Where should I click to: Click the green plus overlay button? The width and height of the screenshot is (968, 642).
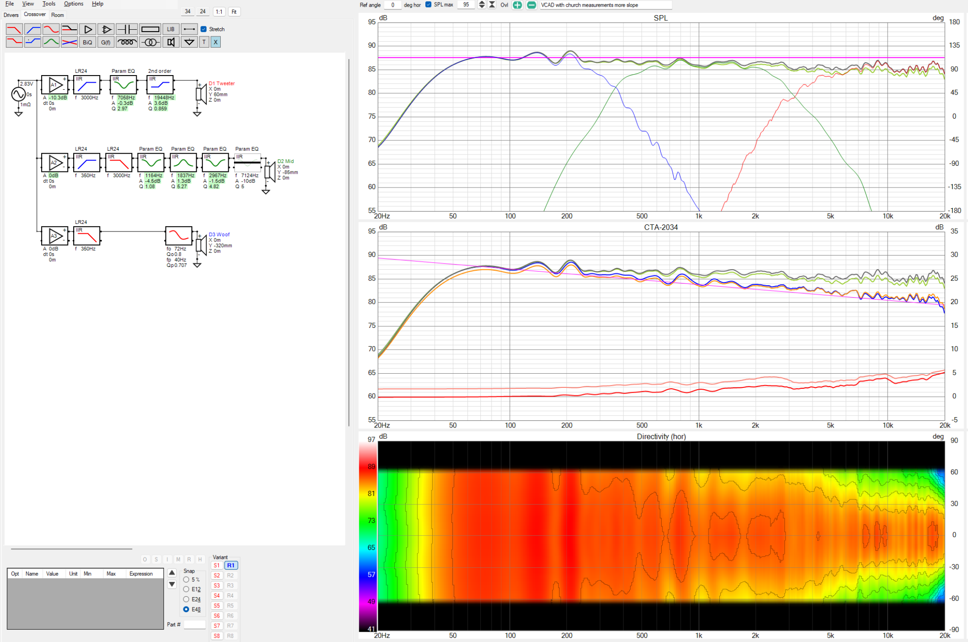518,5
